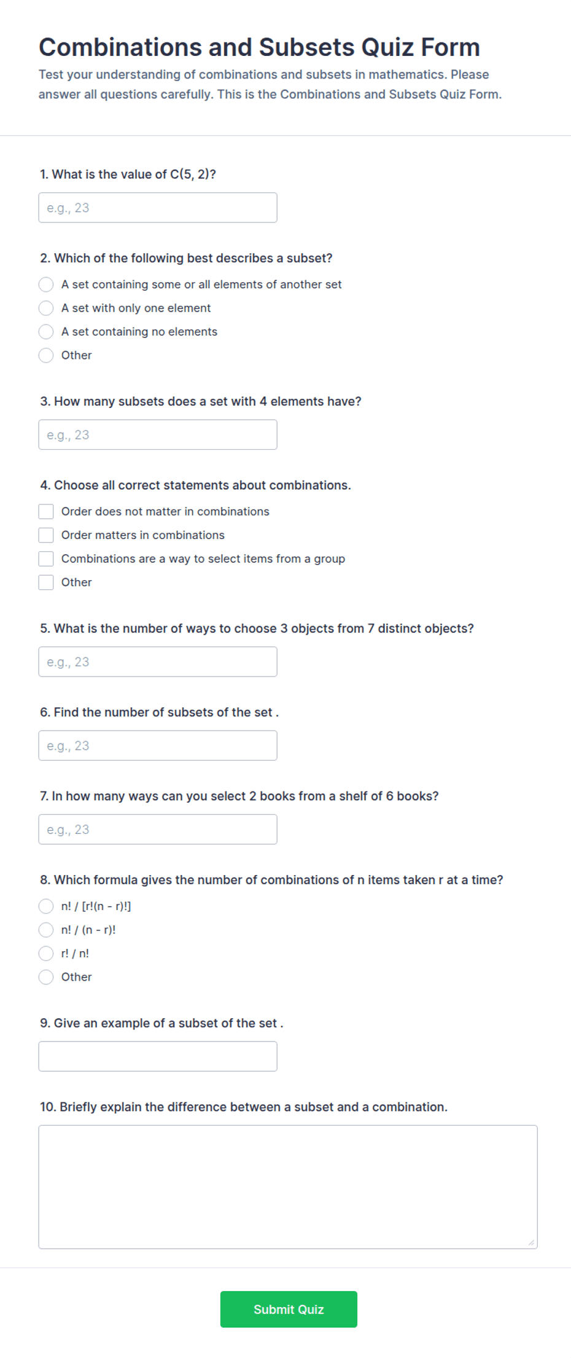The height and width of the screenshot is (1358, 571).
Task: Pick 'Other' for the subset description question
Action: pyautogui.click(x=46, y=355)
